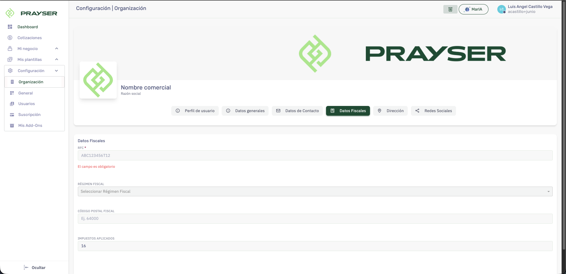The image size is (566, 274).
Task: Focus the RFC input field
Action: tap(315, 155)
